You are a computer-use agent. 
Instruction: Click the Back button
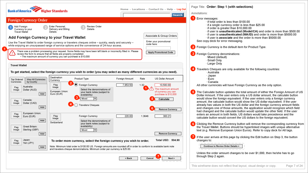pos(129,158)
